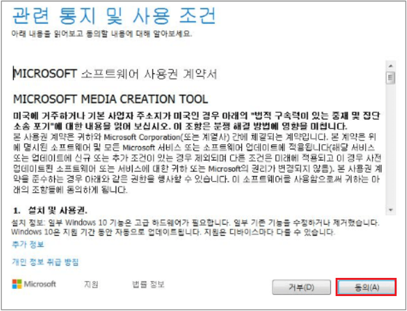Screen dimensions: 407x311
Task: Click the '아래 내용을 읽어보고' subtitle text
Action: 102,34
